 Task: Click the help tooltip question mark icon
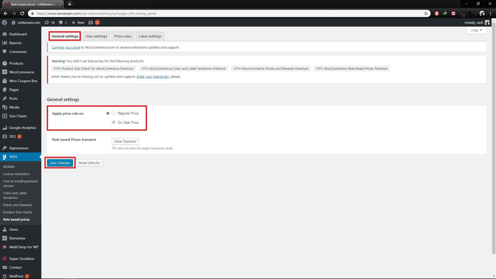point(108,113)
